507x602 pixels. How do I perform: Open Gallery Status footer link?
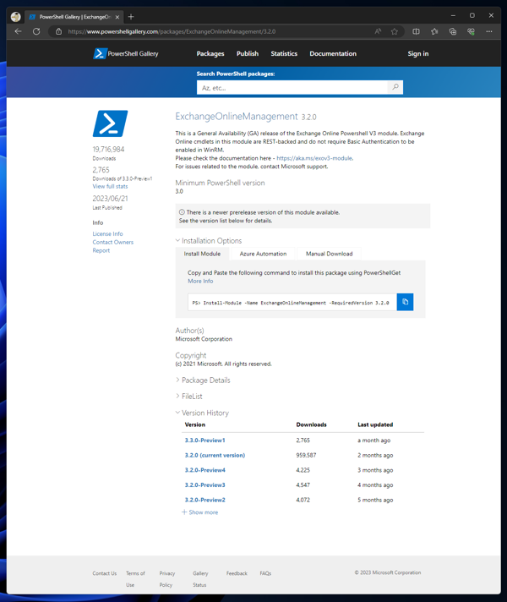(200, 579)
